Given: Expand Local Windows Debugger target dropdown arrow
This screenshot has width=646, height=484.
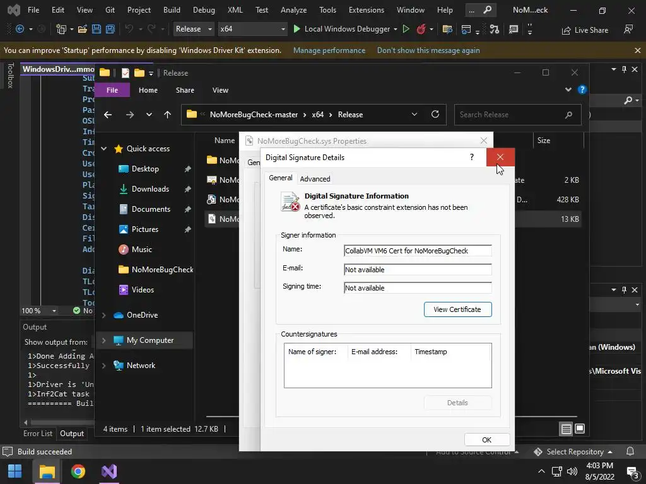Looking at the screenshot, I should tap(396, 29).
